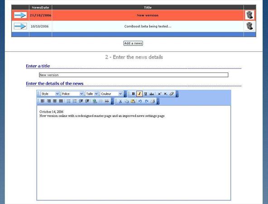Select the ComBoost beta news arrow
Image resolution: width=268 pixels, height=204 pixels.
tap(20, 26)
